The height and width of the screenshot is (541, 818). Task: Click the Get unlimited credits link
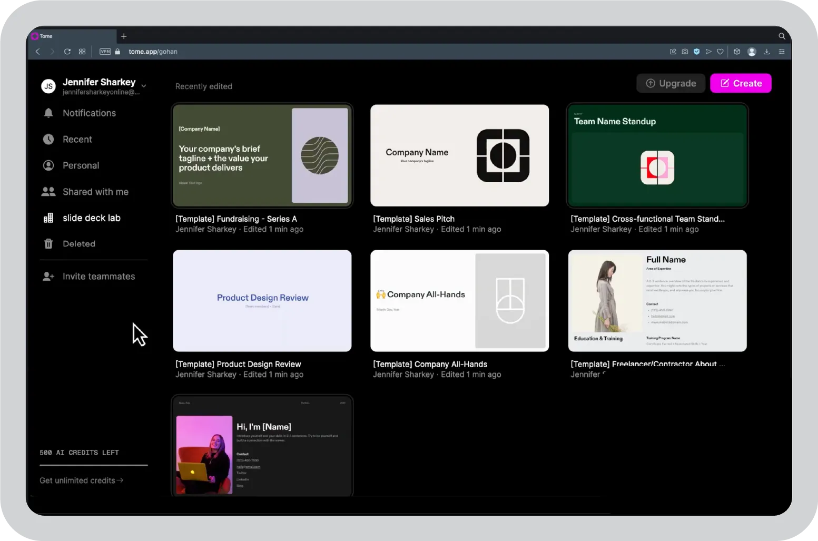pyautogui.click(x=81, y=480)
